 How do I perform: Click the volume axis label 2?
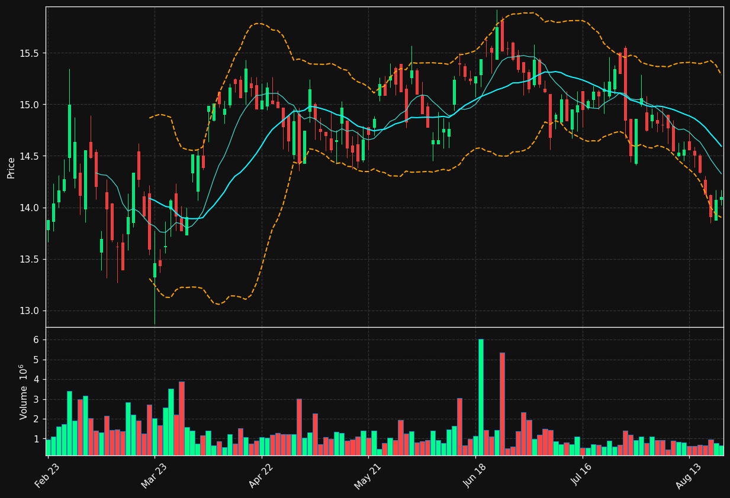[36, 419]
